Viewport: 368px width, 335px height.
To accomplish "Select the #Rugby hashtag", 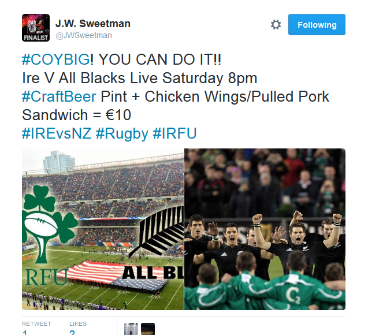I will (122, 134).
